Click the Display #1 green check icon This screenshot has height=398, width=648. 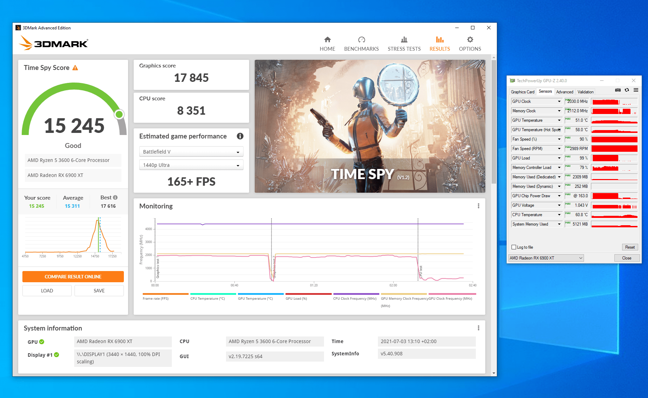pyautogui.click(x=56, y=355)
